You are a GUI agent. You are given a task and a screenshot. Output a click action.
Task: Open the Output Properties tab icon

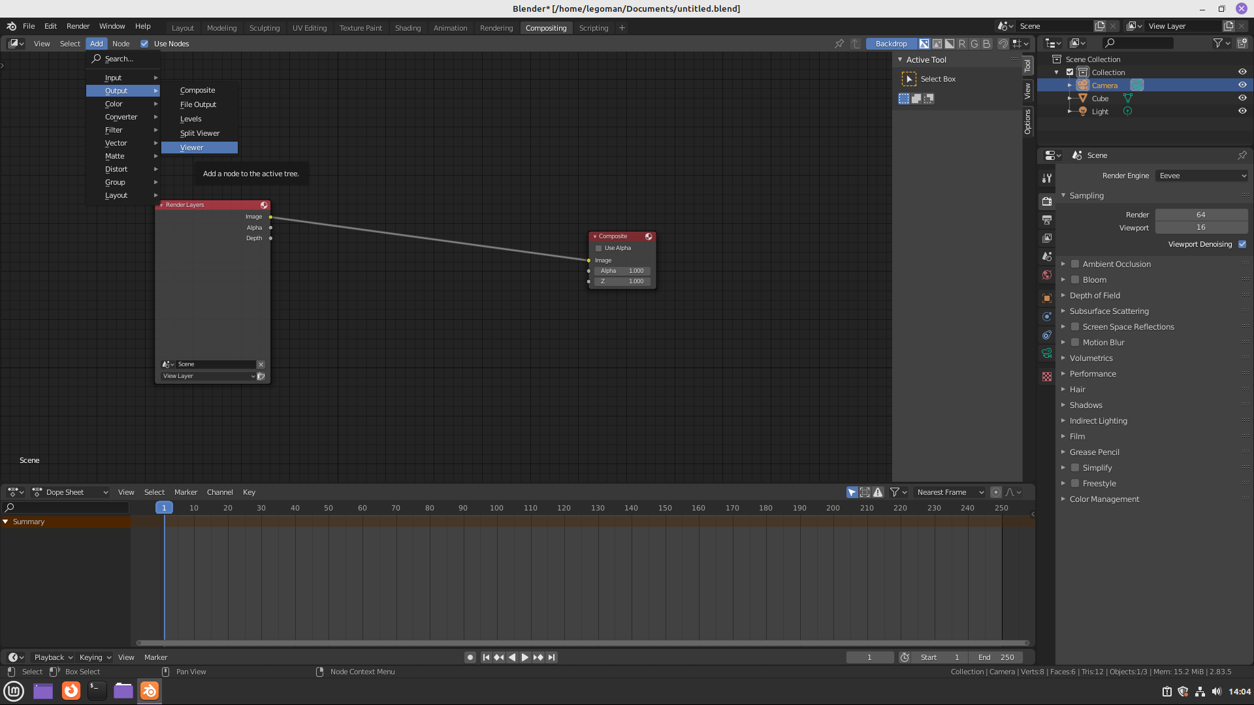click(x=1047, y=220)
